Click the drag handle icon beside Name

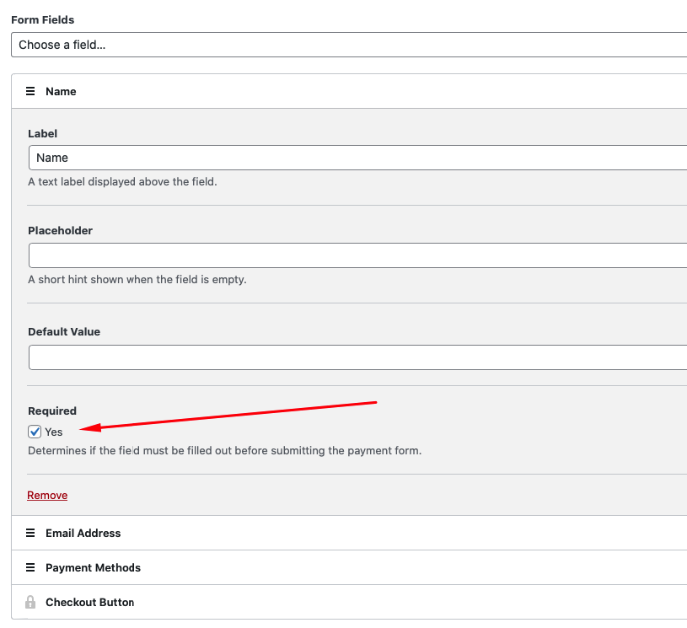[30, 91]
